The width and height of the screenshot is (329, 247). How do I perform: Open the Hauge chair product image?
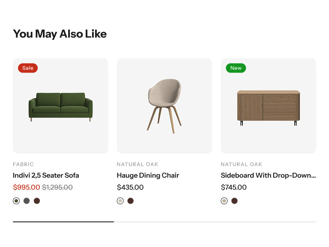coord(164,105)
